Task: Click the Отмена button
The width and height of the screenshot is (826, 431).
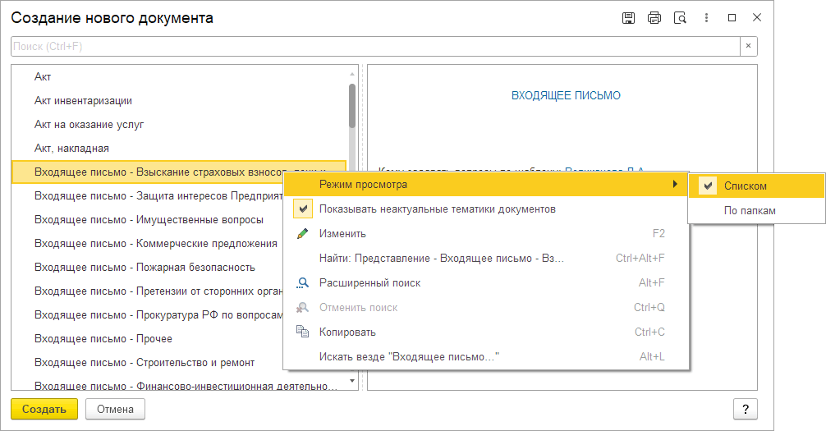Action: pos(115,409)
